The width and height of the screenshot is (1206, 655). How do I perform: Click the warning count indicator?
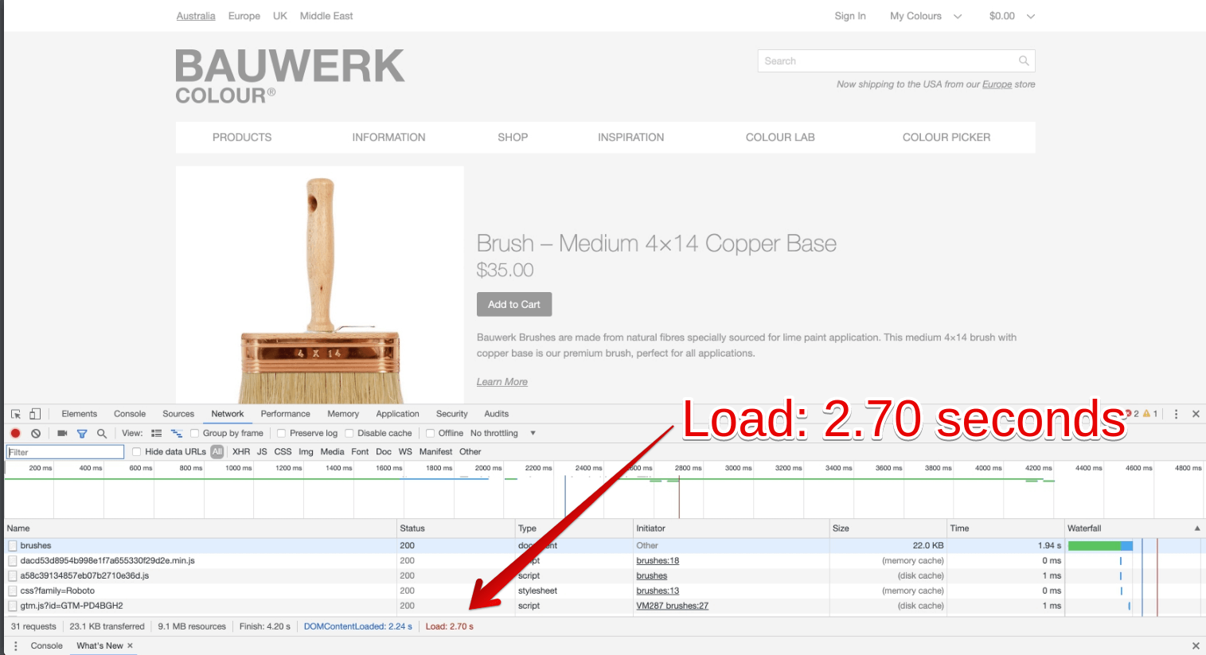pos(1150,414)
